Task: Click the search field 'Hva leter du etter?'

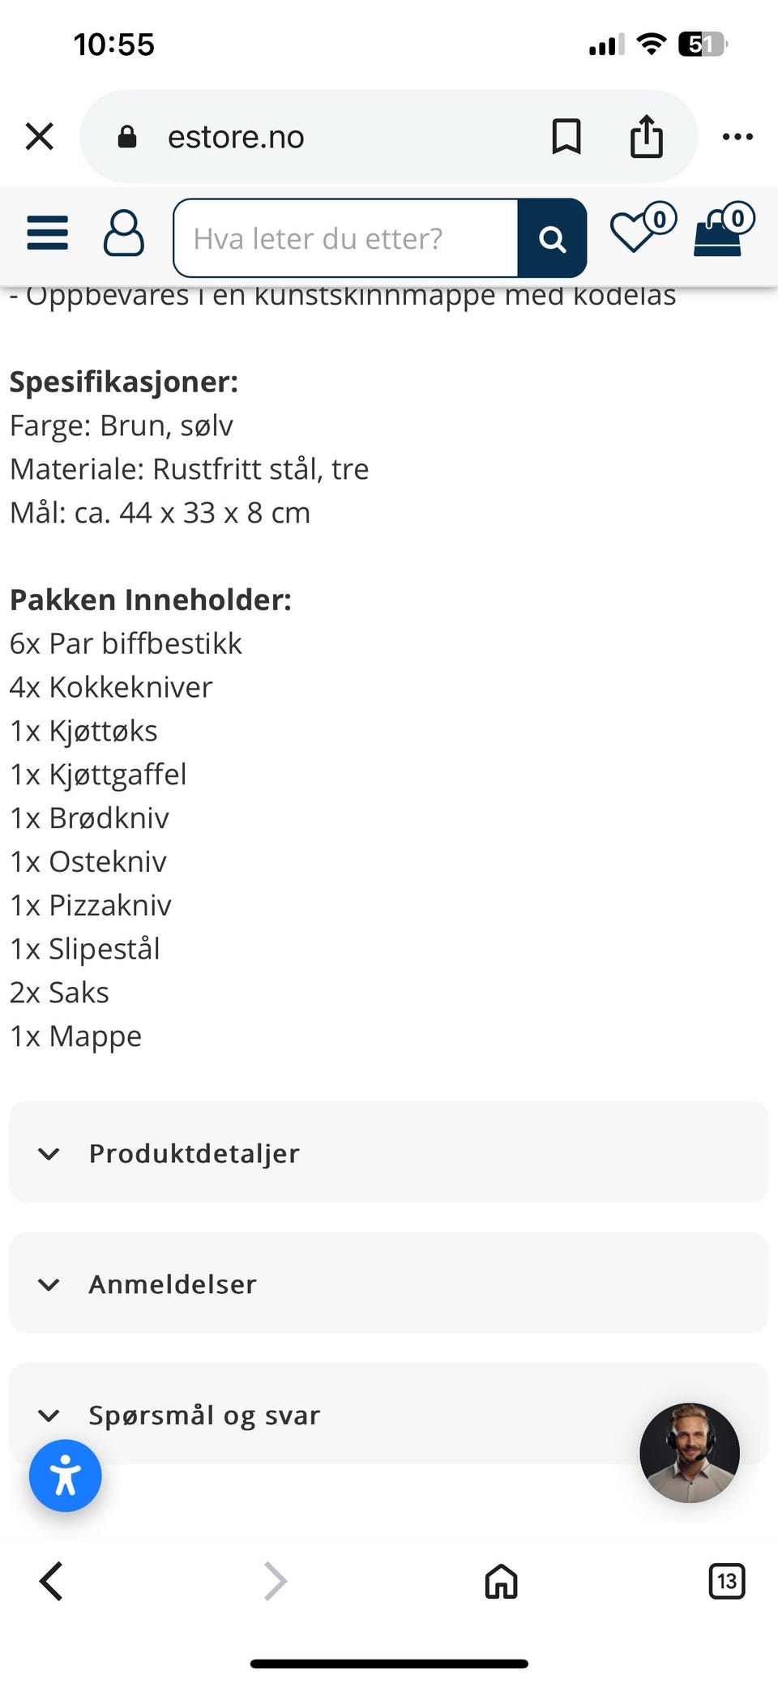Action: (345, 238)
